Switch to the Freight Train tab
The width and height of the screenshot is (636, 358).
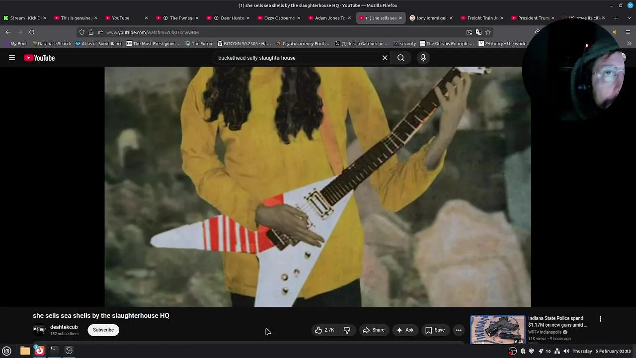(482, 18)
